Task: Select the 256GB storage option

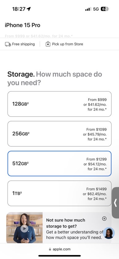Action: [x=59, y=134]
